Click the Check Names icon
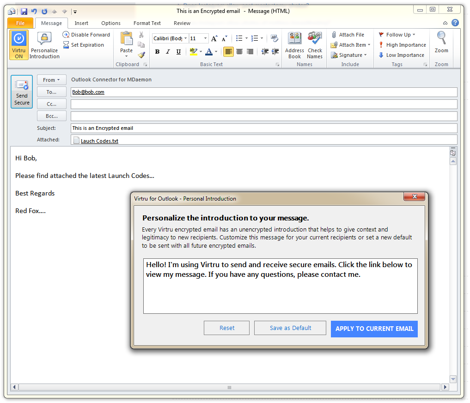 [315, 45]
